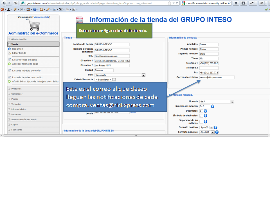Open the Images menu in developer toolbar
Viewport: 270px width, 202px height.
tap(28, 10)
